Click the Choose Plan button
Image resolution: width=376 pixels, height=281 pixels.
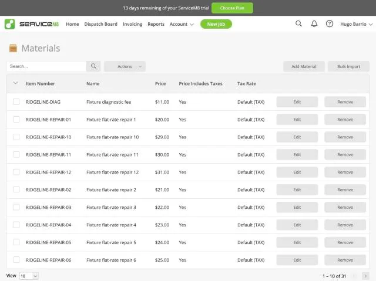(x=232, y=8)
